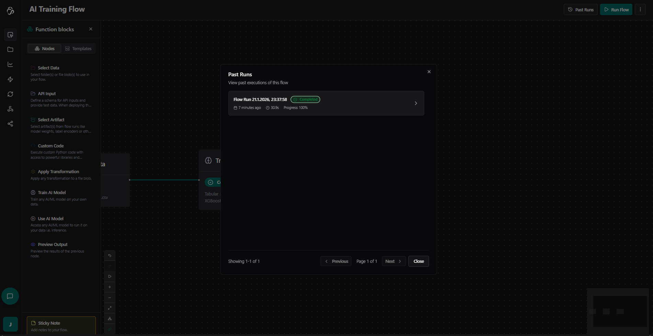Click the circular sync arrows sidebar icon

click(10, 94)
